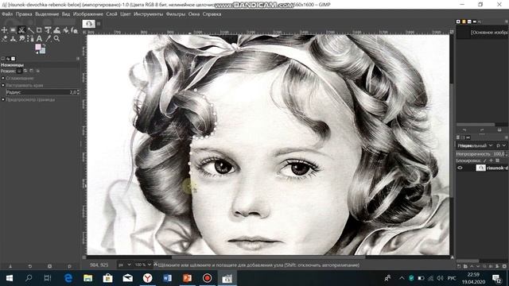Increase the Радиус value with the up arrow
Image resolution: width=509 pixels, height=286 pixels.
pyautogui.click(x=78, y=91)
